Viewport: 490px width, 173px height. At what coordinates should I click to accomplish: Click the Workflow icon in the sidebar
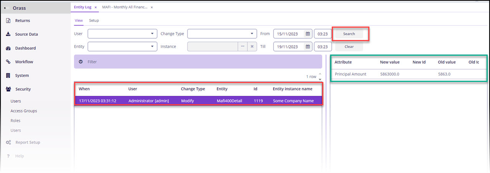(x=8, y=62)
